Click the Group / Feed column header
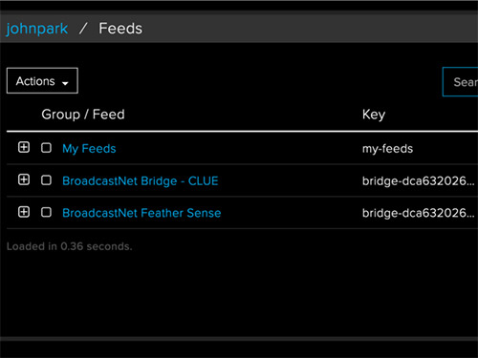This screenshot has width=478, height=358. coord(83,115)
